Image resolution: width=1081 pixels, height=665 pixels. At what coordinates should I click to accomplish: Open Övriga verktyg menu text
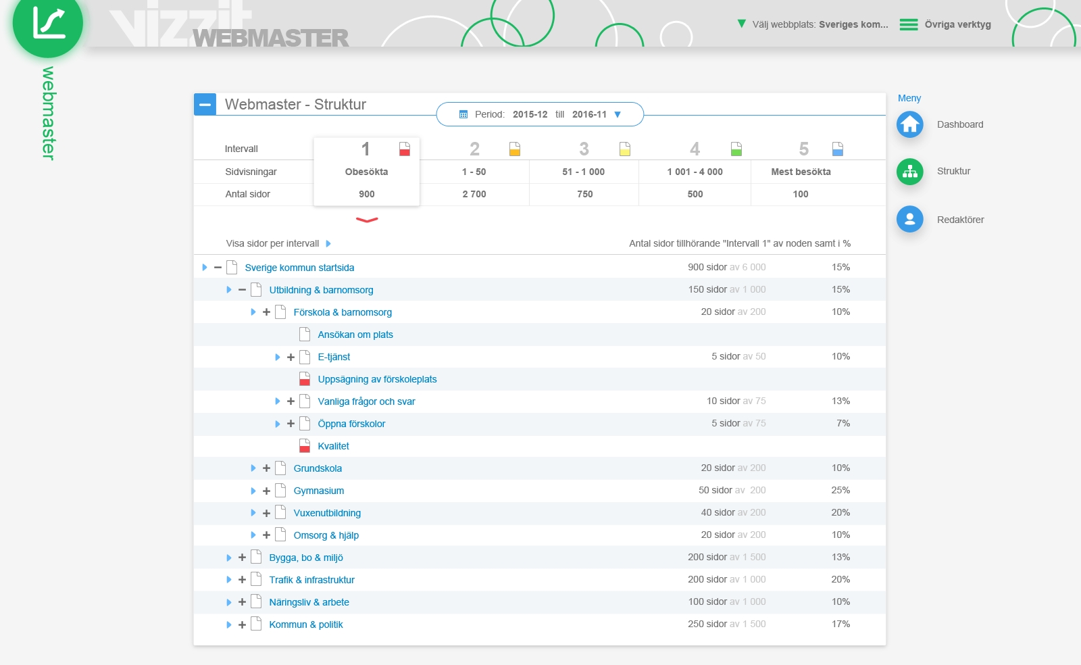tap(957, 24)
